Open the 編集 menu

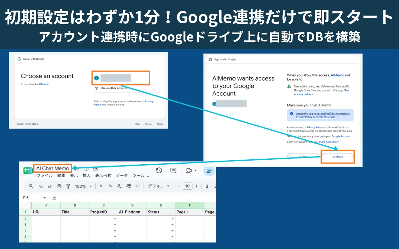61,176
